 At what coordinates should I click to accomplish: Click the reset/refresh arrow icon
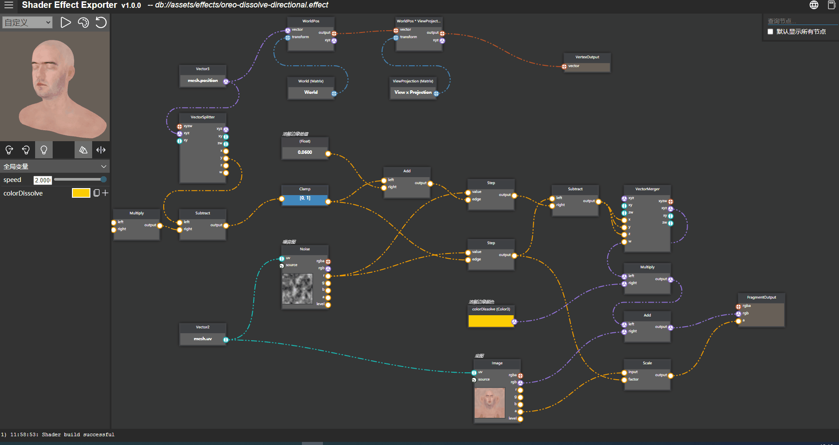[101, 22]
